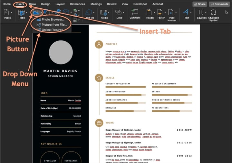Image resolution: width=232 pixels, height=163 pixels.
Task: Select the HTML/CSS skill bar
Action: pos(125,111)
